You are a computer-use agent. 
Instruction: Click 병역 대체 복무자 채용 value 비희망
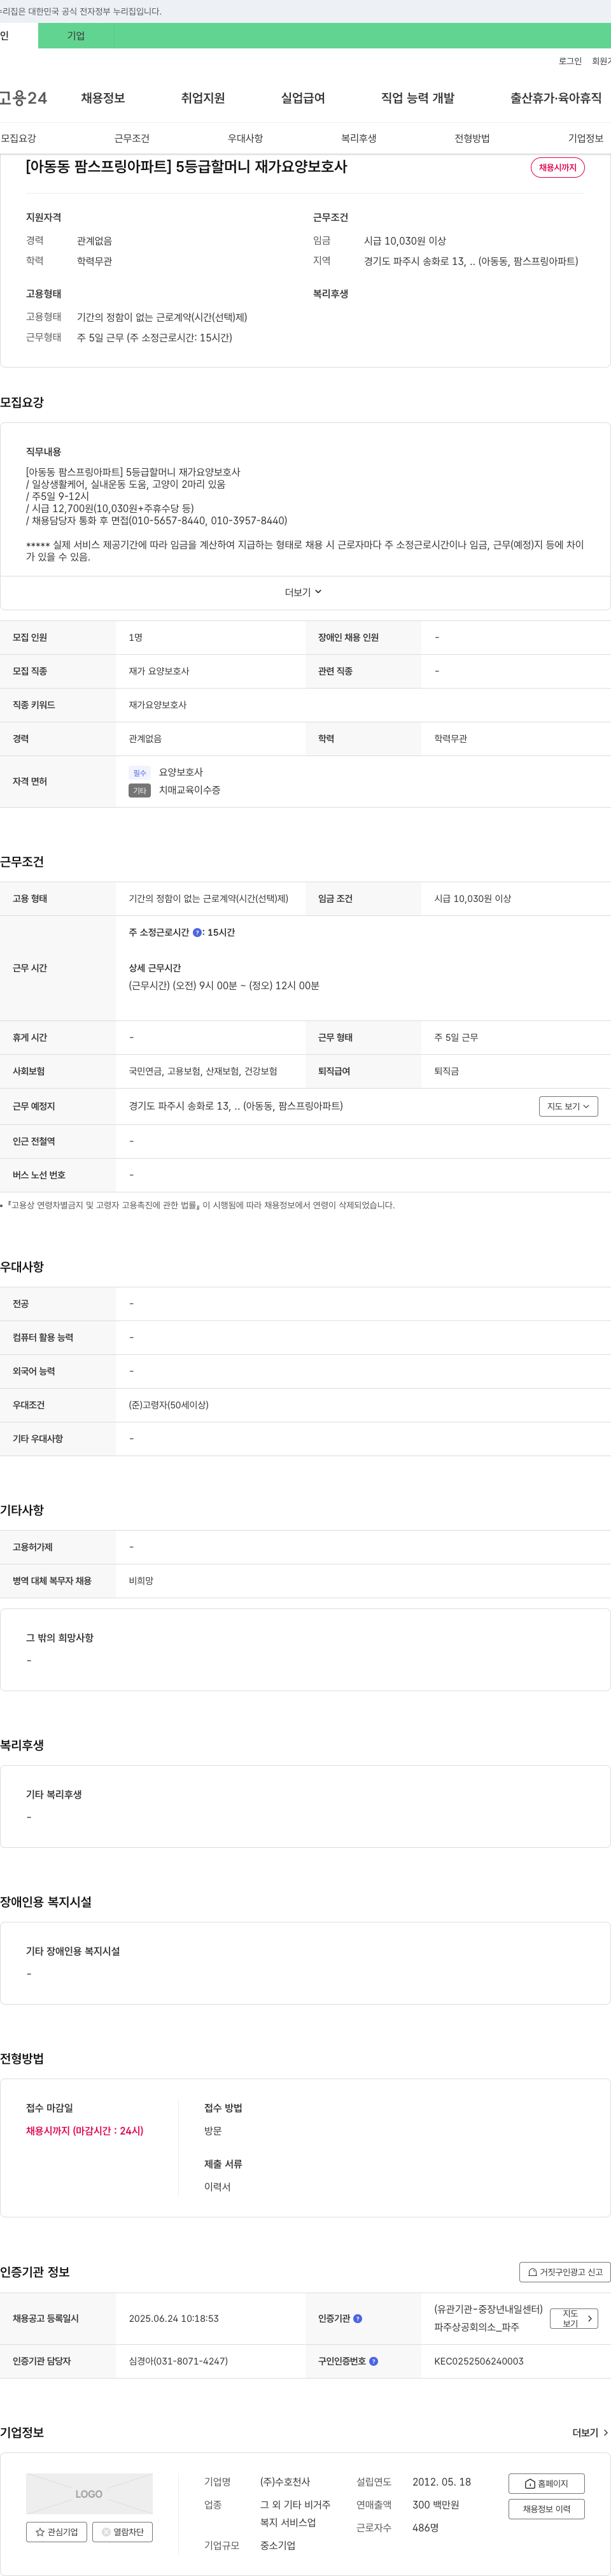click(x=141, y=1581)
